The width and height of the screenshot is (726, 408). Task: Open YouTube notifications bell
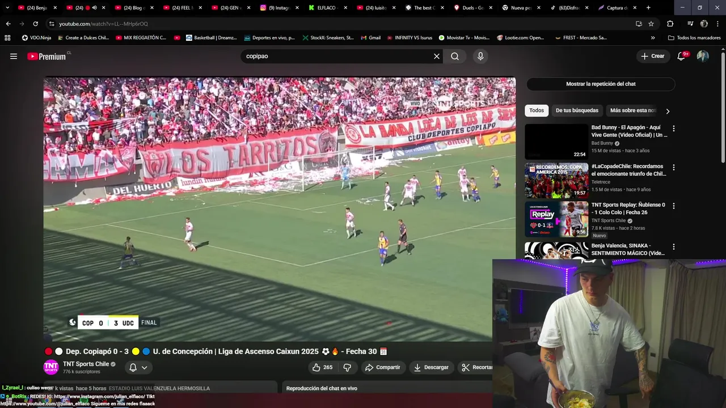pos(682,56)
